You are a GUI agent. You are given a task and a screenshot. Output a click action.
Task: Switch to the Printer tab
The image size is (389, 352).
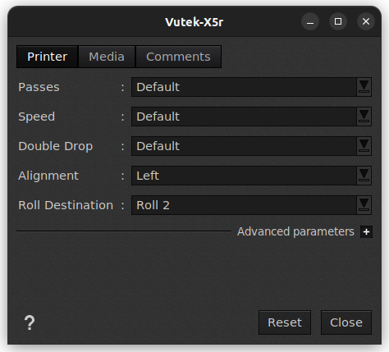pyautogui.click(x=48, y=57)
